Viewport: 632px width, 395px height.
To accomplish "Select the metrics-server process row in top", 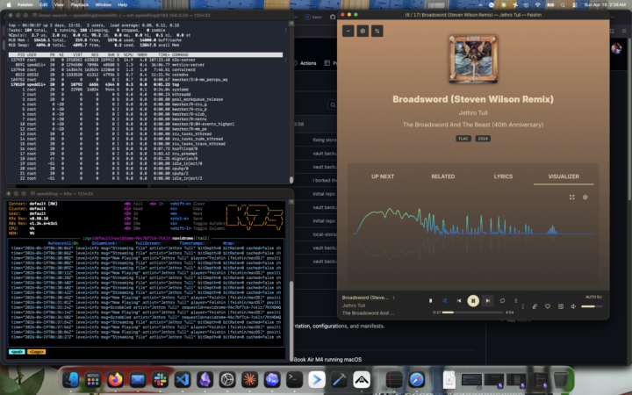I will 145,64.
